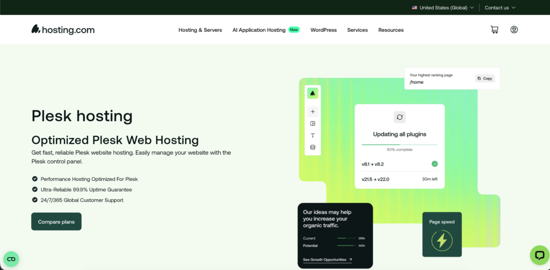Open the Hosting & Servers menu
Viewport: 550px width, 270px height.
[x=200, y=30]
